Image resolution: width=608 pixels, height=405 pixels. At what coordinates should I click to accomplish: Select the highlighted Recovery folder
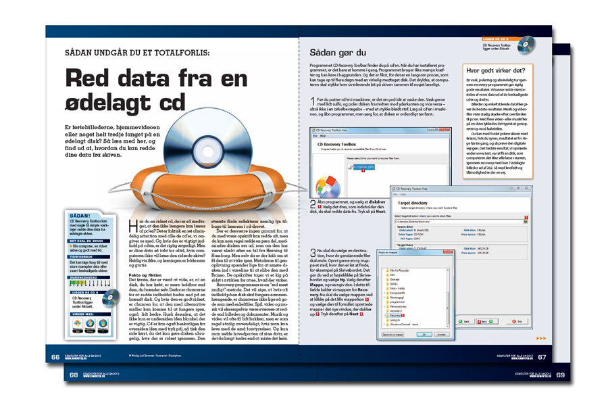pos(395,315)
